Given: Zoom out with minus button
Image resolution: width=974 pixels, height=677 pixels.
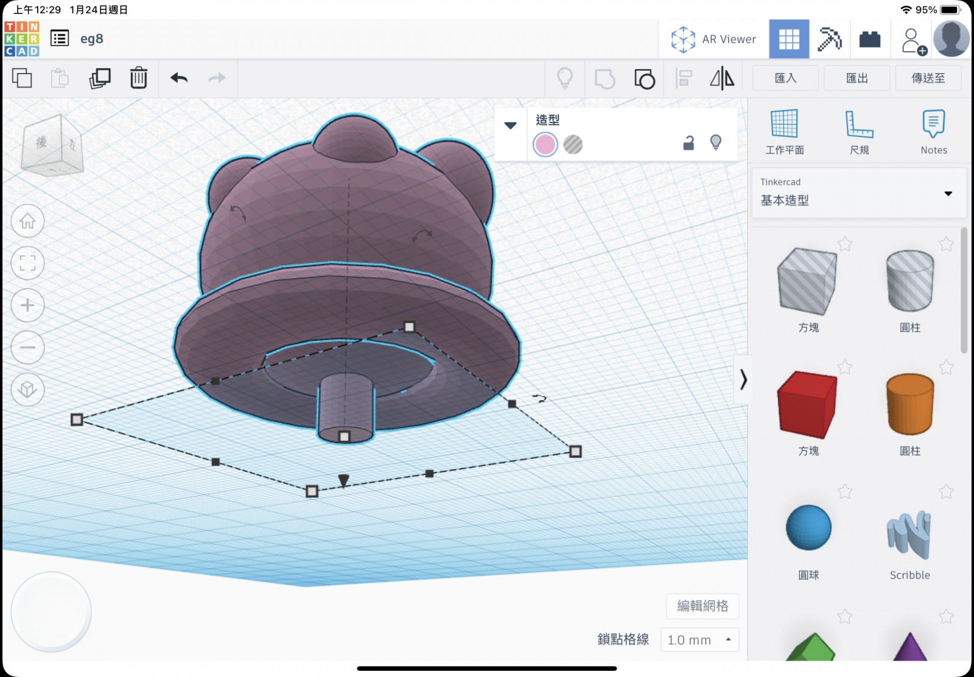Looking at the screenshot, I should pos(27,347).
